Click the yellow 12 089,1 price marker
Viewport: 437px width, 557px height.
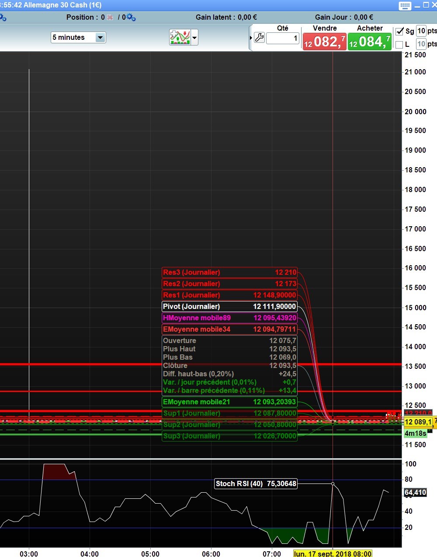(418, 422)
